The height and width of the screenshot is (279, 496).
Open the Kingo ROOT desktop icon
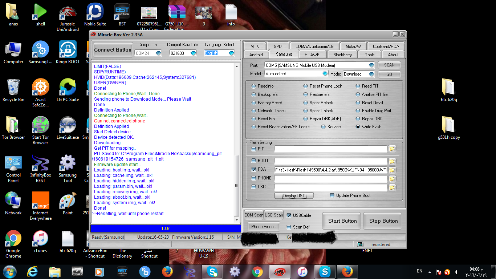[68, 53]
